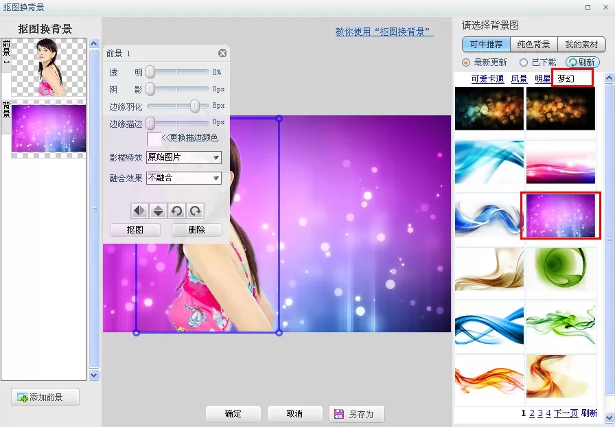Click the 确定 button
Screen dimensions: 615x427
pos(233,414)
